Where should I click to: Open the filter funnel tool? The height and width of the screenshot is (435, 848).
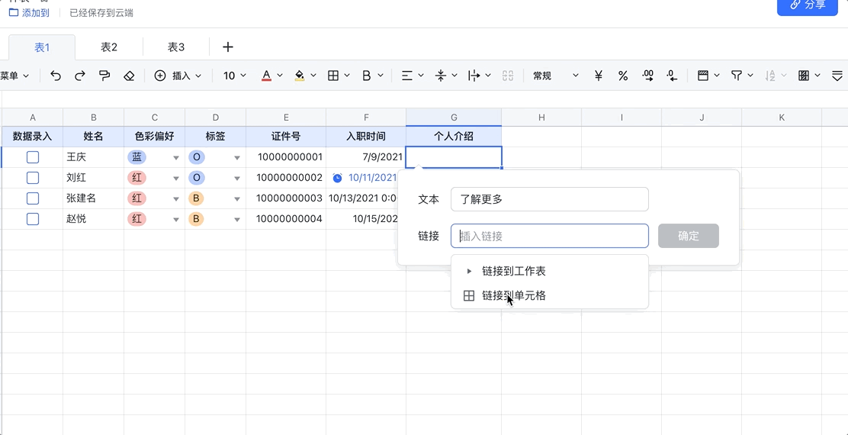[x=737, y=76]
